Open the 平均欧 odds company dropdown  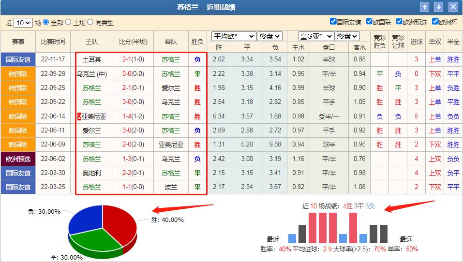pos(234,36)
